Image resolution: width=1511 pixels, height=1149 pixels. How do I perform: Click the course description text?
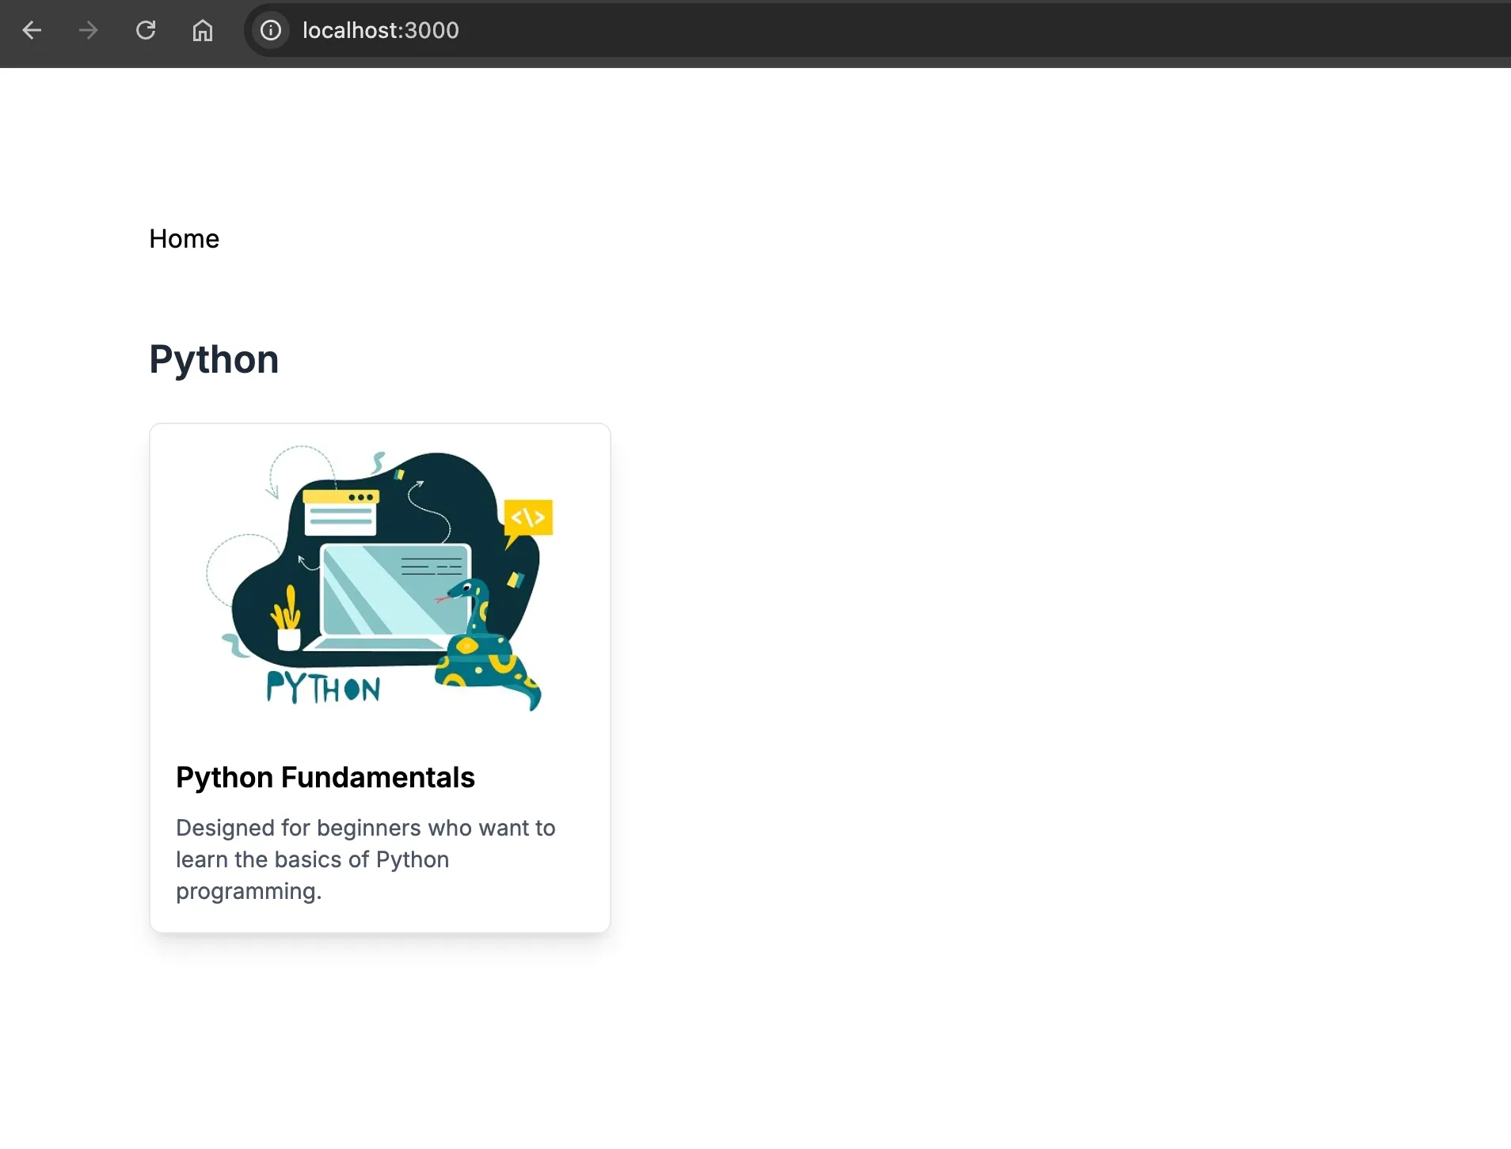click(x=365, y=859)
